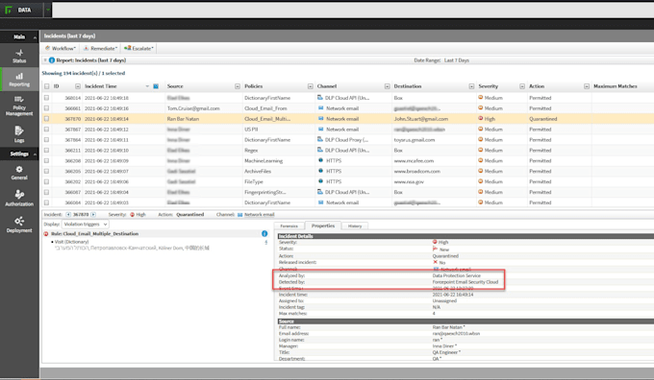This screenshot has width=654, height=380.
Task: Open the Reporting section in the sidebar
Action: 19,79
